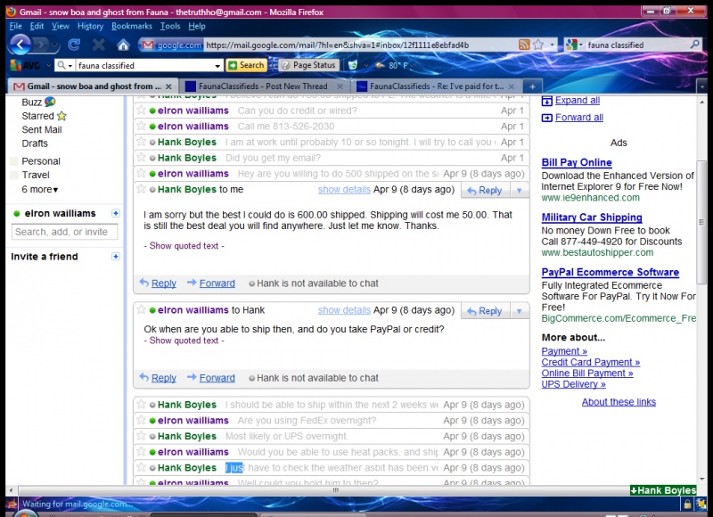Click 'Show quoted text' in elron's message
Screen dimensions: 713x517
pyautogui.click(x=184, y=341)
